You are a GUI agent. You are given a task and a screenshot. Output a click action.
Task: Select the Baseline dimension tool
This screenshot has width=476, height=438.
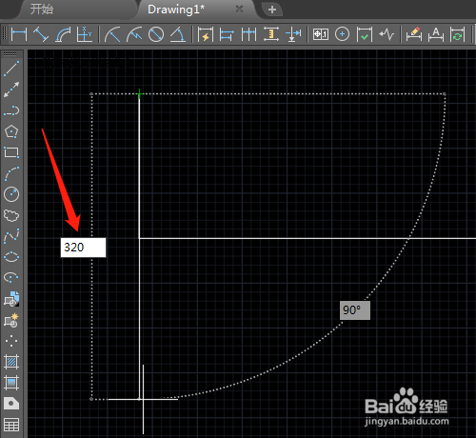click(227, 34)
